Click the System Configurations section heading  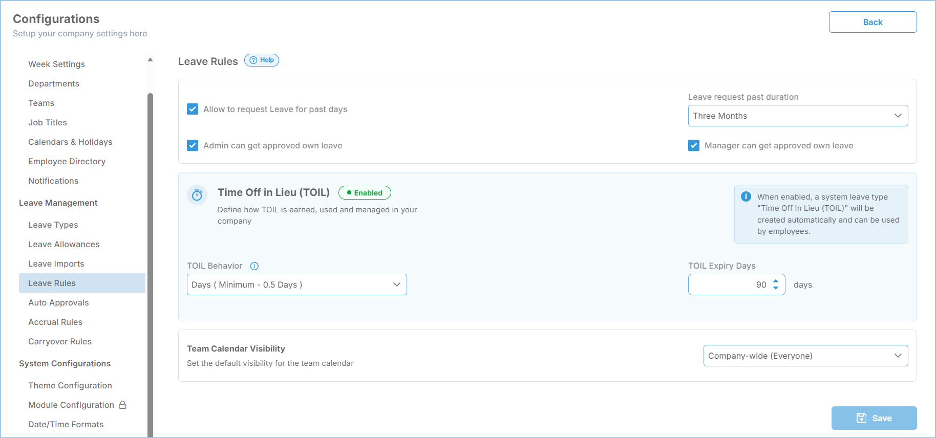pos(65,363)
